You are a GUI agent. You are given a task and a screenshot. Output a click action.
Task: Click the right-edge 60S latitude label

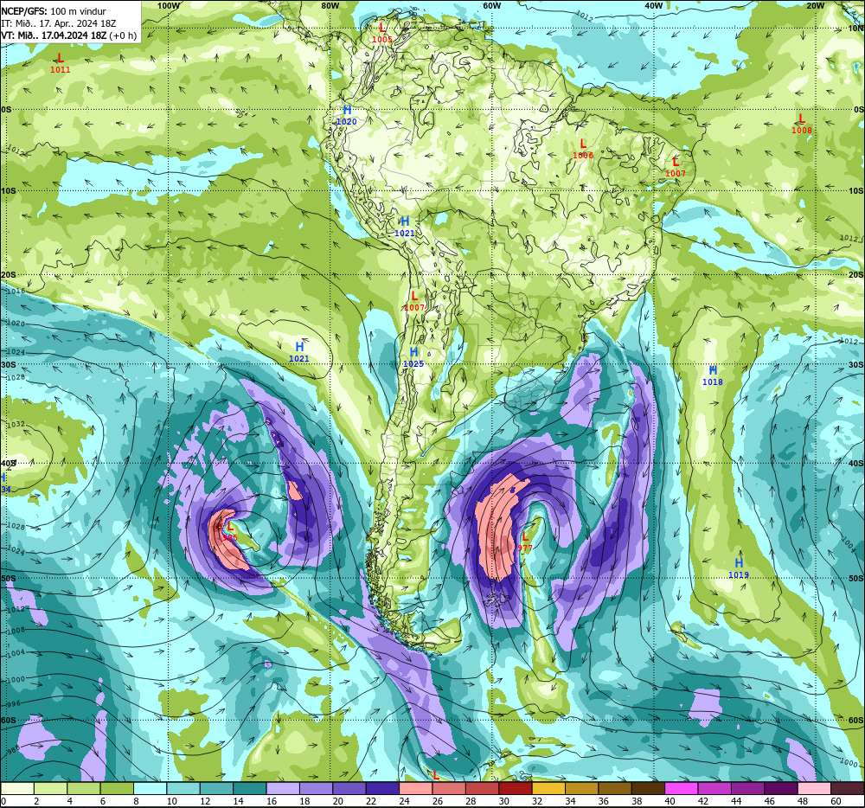856,721
